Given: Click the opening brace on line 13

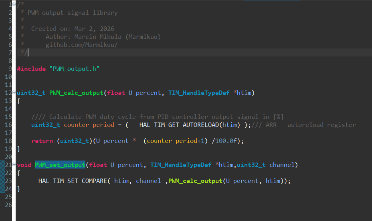Looking at the screenshot, I should (x=19, y=101).
